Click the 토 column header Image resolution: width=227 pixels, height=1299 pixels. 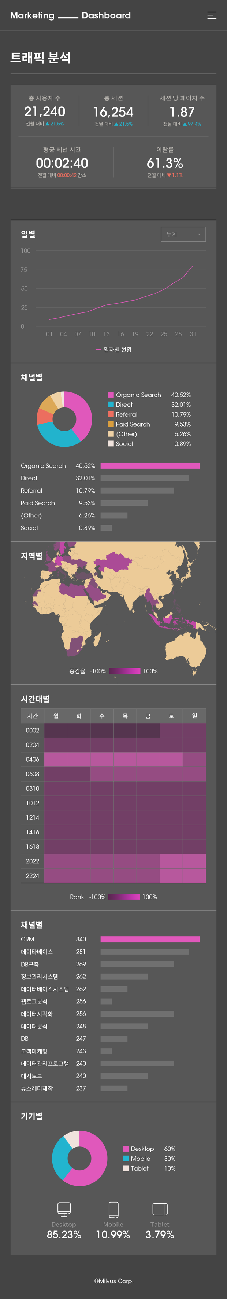[171, 716]
